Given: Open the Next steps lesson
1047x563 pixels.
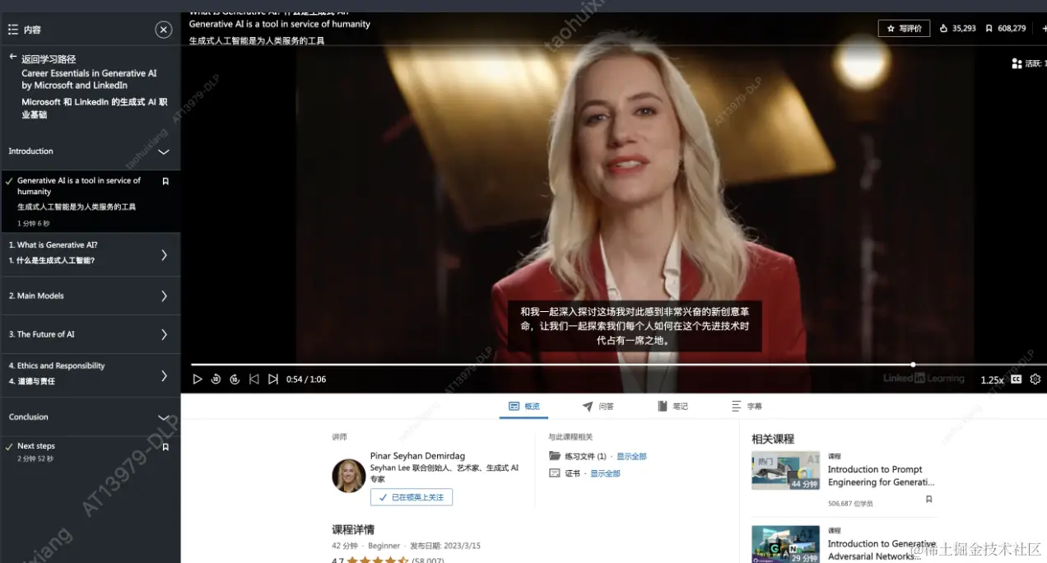Looking at the screenshot, I should point(36,446).
